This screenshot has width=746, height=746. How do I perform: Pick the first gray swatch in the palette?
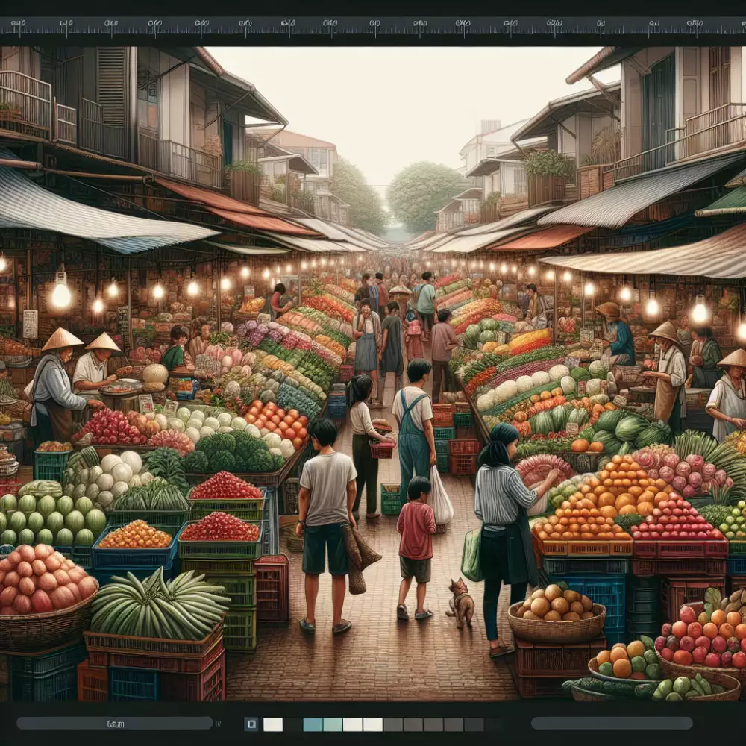pyautogui.click(x=393, y=724)
